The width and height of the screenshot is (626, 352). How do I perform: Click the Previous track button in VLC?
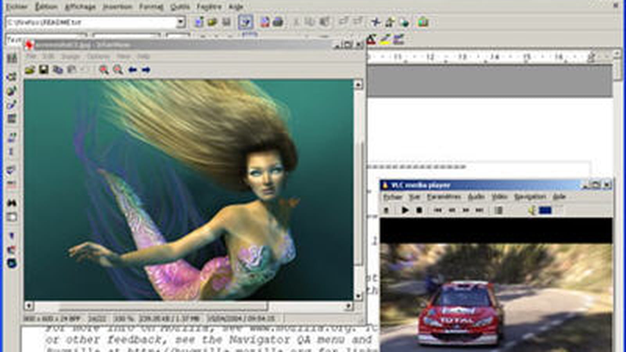click(437, 210)
